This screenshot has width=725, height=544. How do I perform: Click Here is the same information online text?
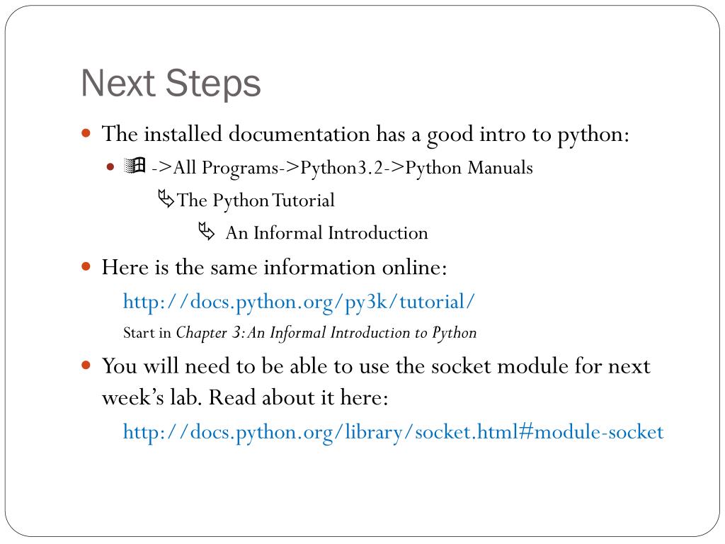tap(275, 267)
